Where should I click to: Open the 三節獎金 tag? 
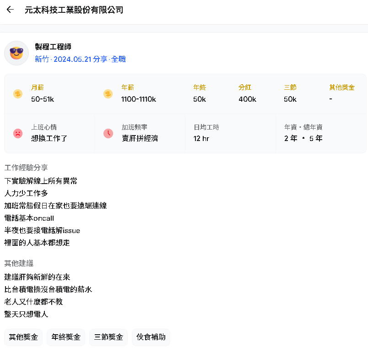[x=108, y=337]
